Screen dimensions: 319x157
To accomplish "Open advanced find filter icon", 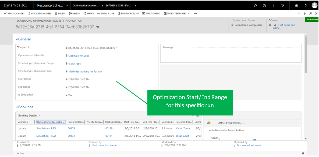I will 283,6.
